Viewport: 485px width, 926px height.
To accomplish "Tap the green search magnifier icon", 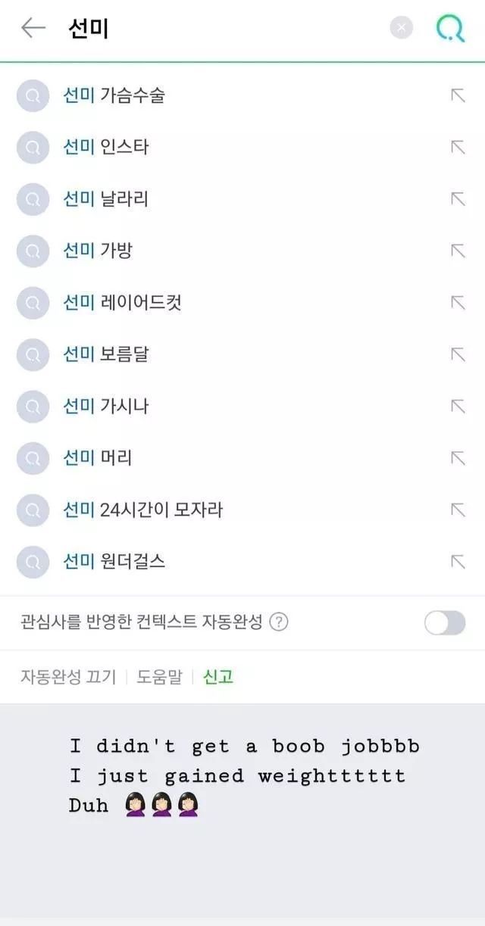I will pyautogui.click(x=449, y=28).
